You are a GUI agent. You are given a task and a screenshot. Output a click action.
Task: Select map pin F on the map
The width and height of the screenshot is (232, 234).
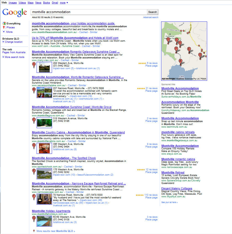pos(176,50)
